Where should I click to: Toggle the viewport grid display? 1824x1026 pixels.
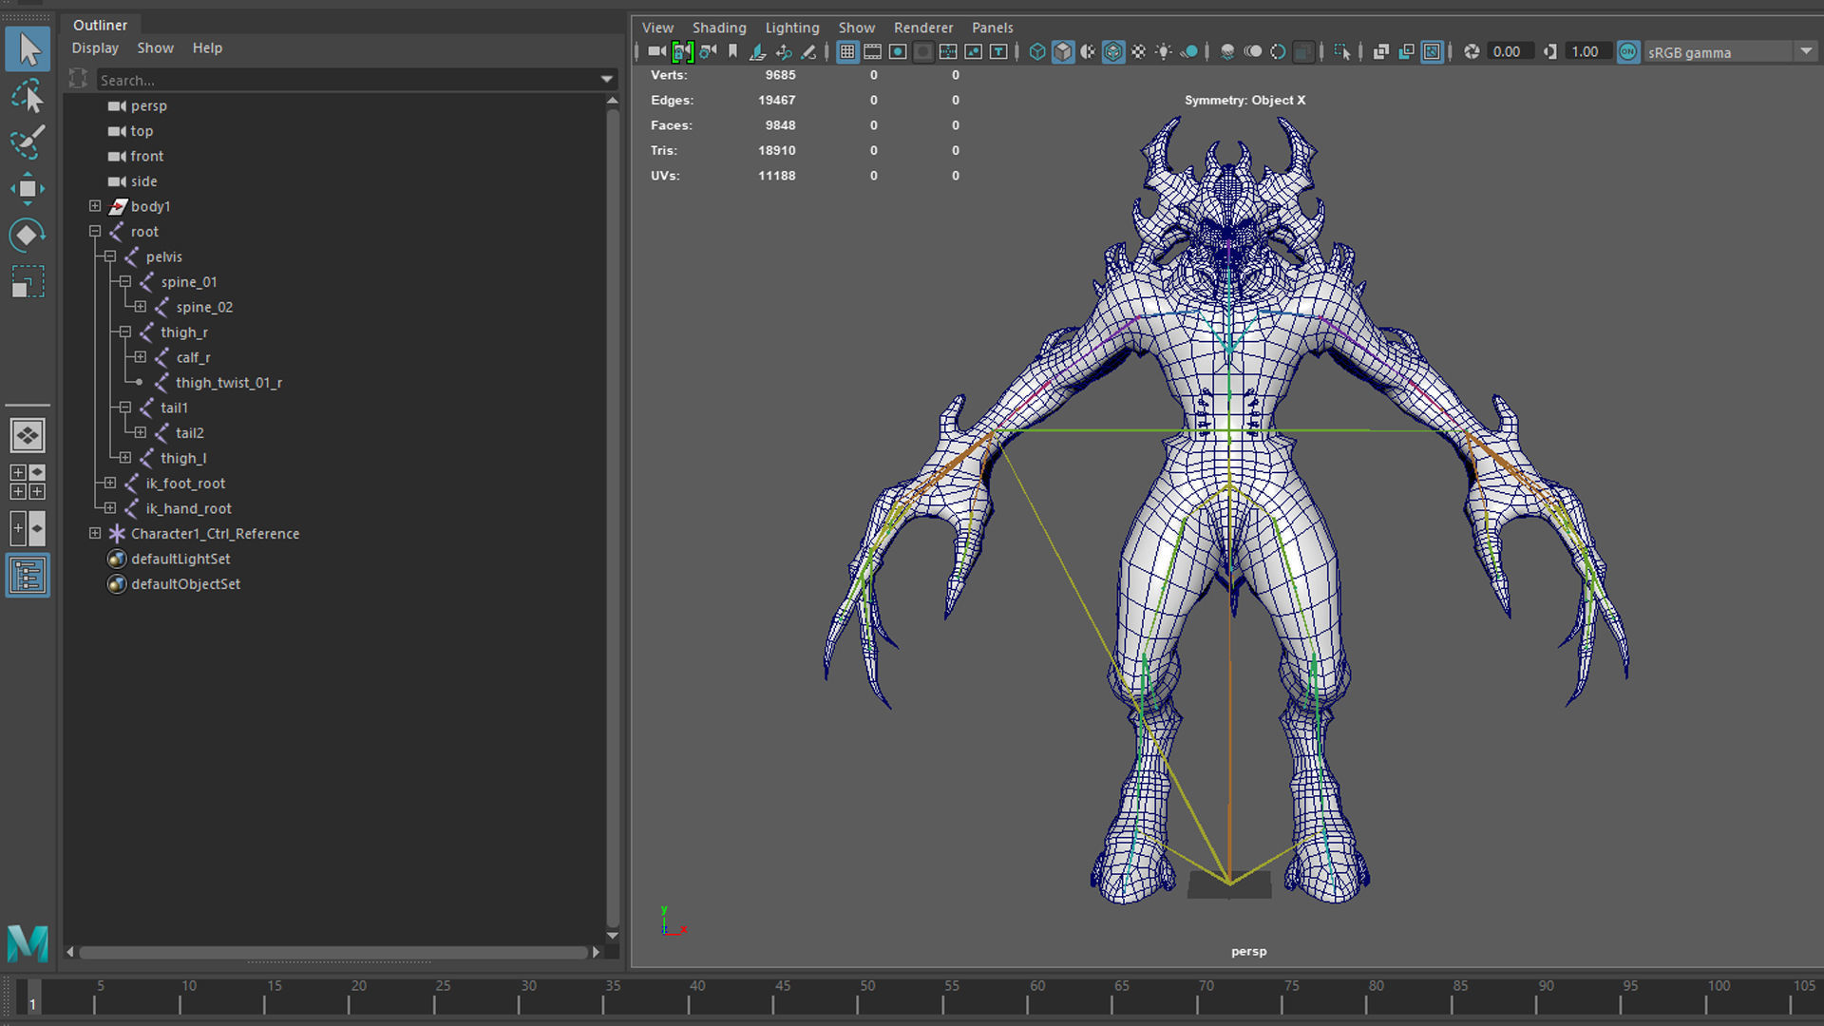[847, 51]
